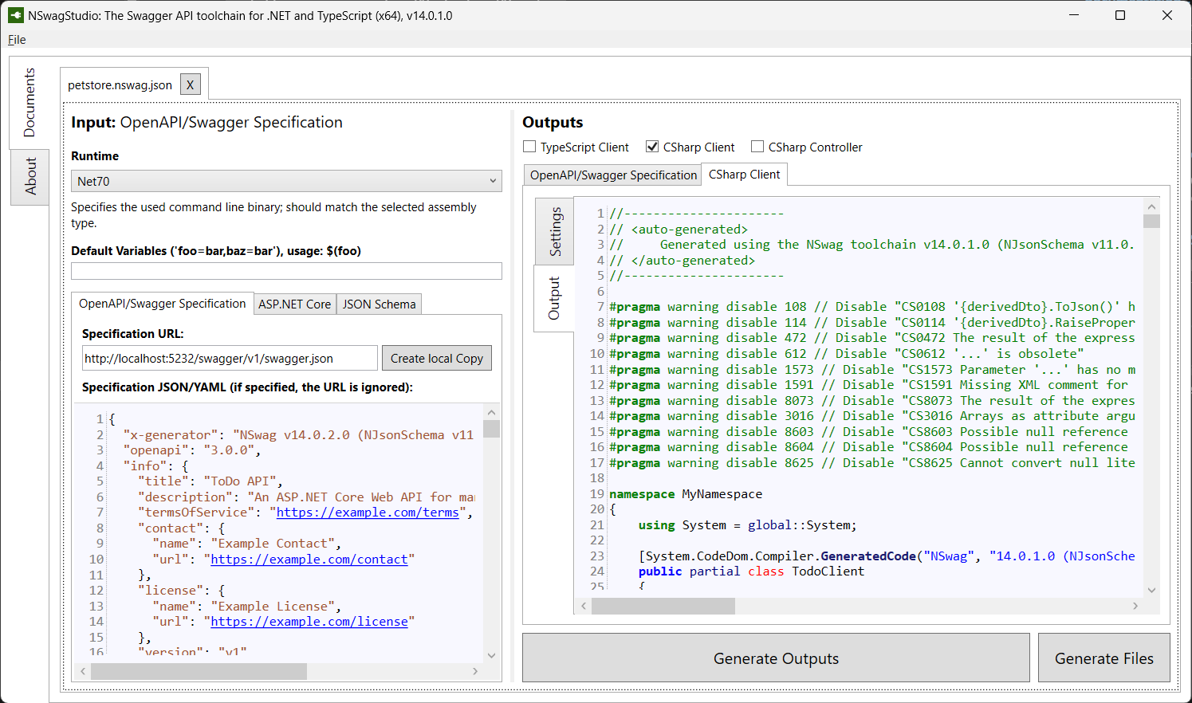Screen dimensions: 1192x703
Task: Open the Settings vertical tab in output panel
Action: (554, 231)
